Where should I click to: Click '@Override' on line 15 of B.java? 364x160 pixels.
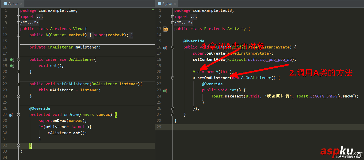pos(194,41)
